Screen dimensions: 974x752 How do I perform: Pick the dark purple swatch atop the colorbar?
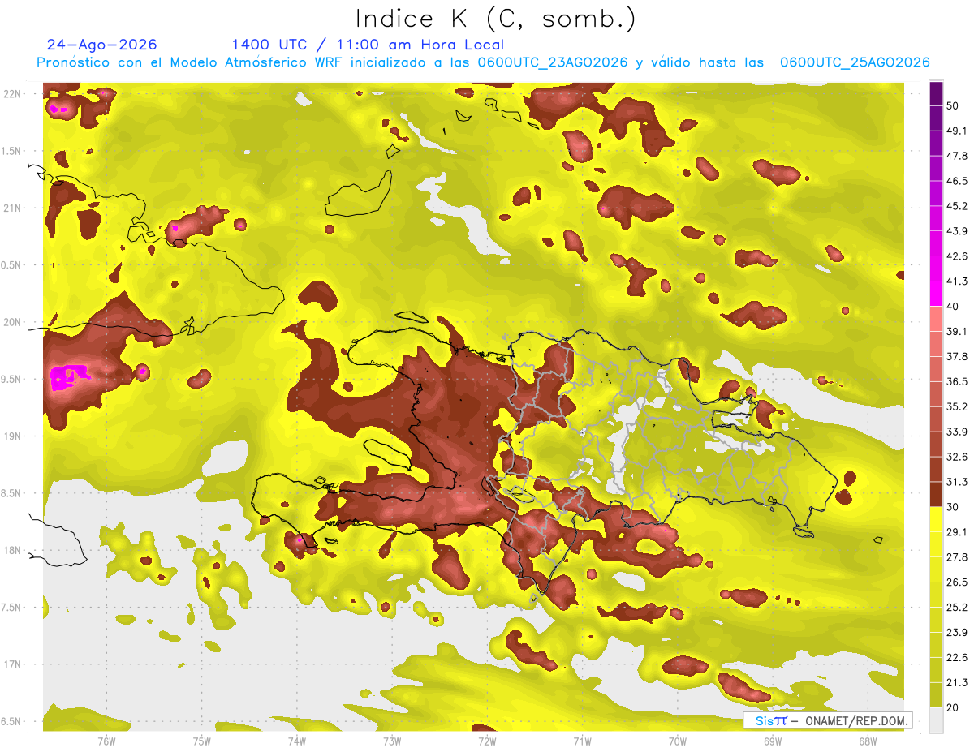pyautogui.click(x=937, y=93)
